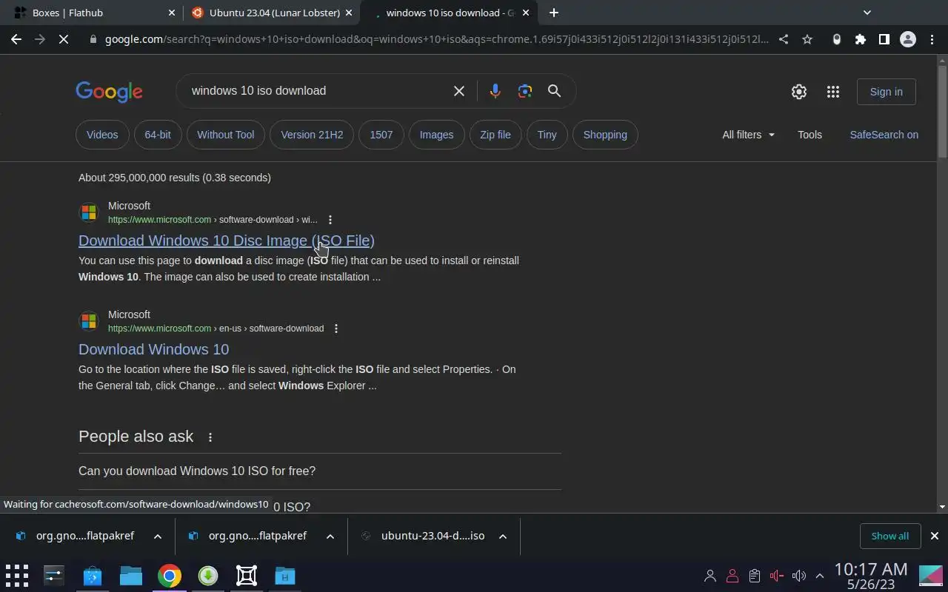Apply the Tiny filter chip
The image size is (948, 592).
(547, 135)
